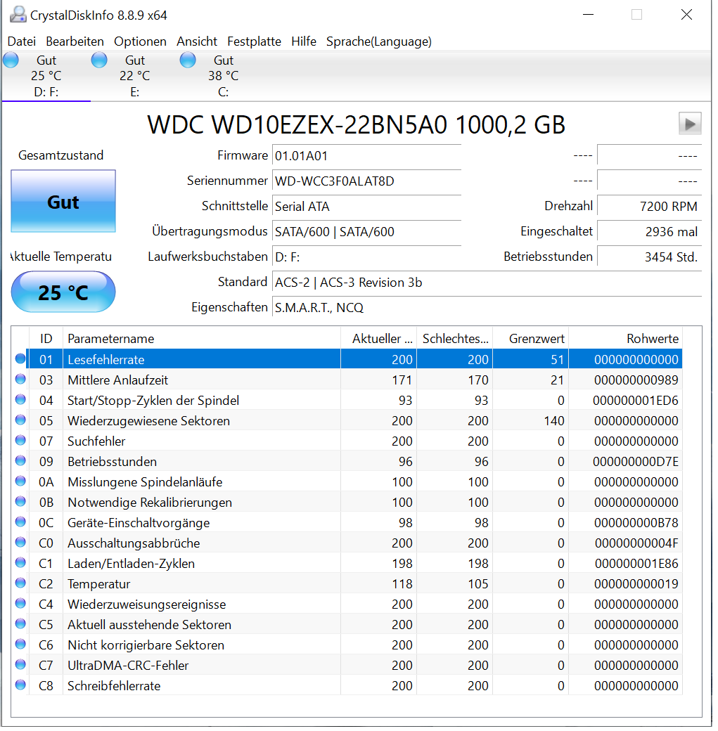
Task: Click status orb of Aktuell ausstehende Sektoren
Action: pyautogui.click(x=20, y=623)
